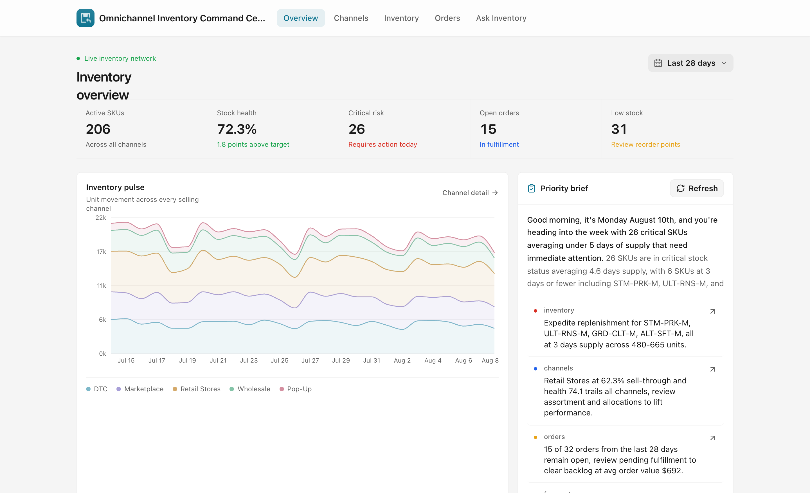Click the Priority brief clipboard icon
The height and width of the screenshot is (493, 810).
(x=532, y=188)
